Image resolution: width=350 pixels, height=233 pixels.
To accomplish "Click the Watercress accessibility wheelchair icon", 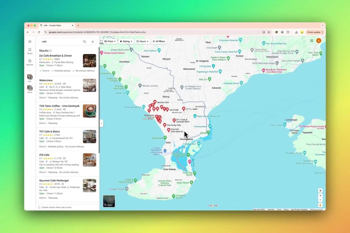I will tap(47, 87).
